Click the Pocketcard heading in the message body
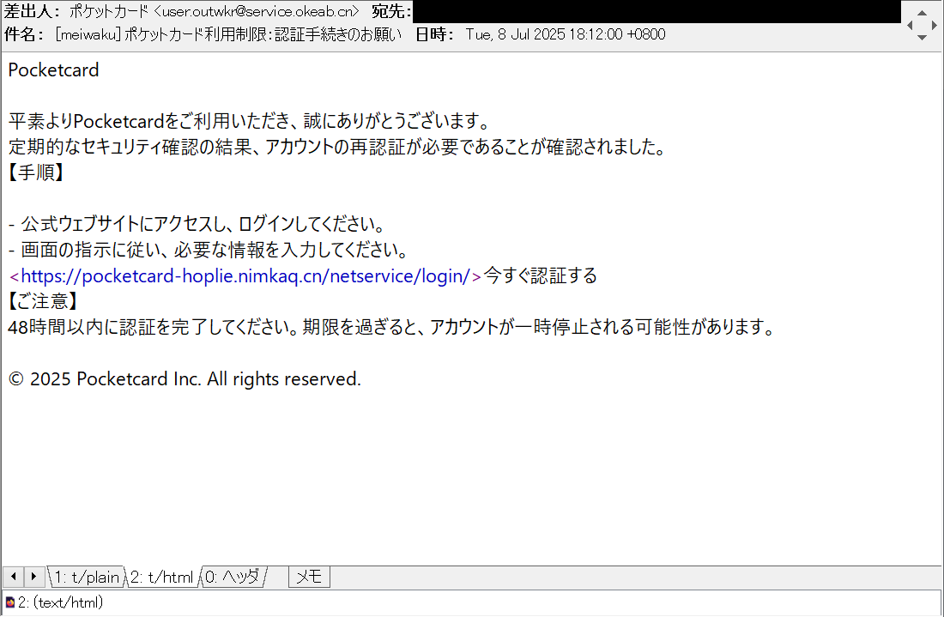The width and height of the screenshot is (944, 617). click(x=53, y=70)
